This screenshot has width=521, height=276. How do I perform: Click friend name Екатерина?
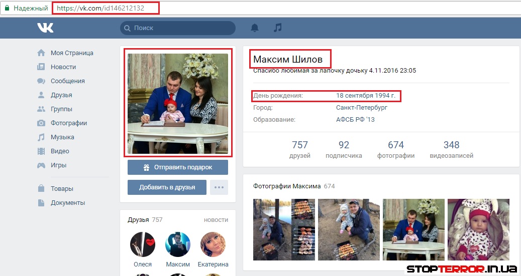(213, 264)
